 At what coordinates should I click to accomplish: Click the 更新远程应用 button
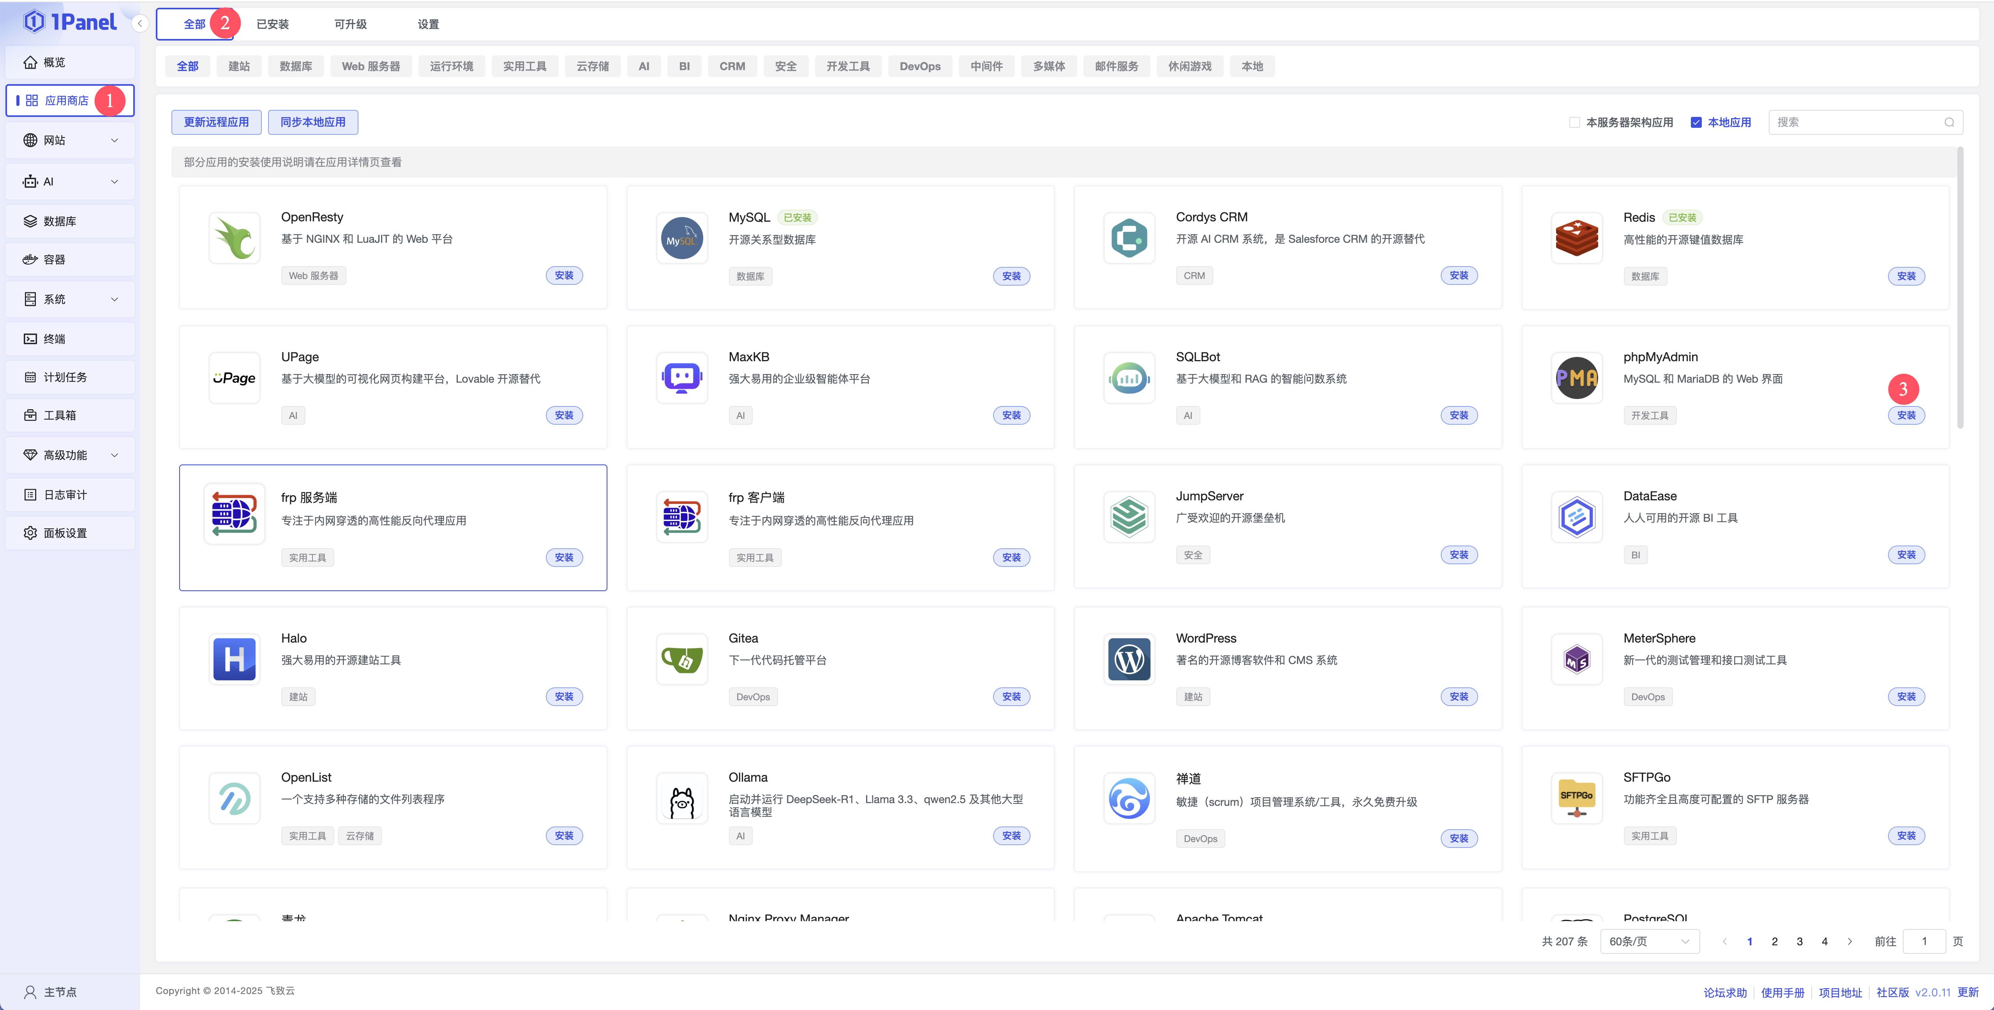click(x=216, y=122)
